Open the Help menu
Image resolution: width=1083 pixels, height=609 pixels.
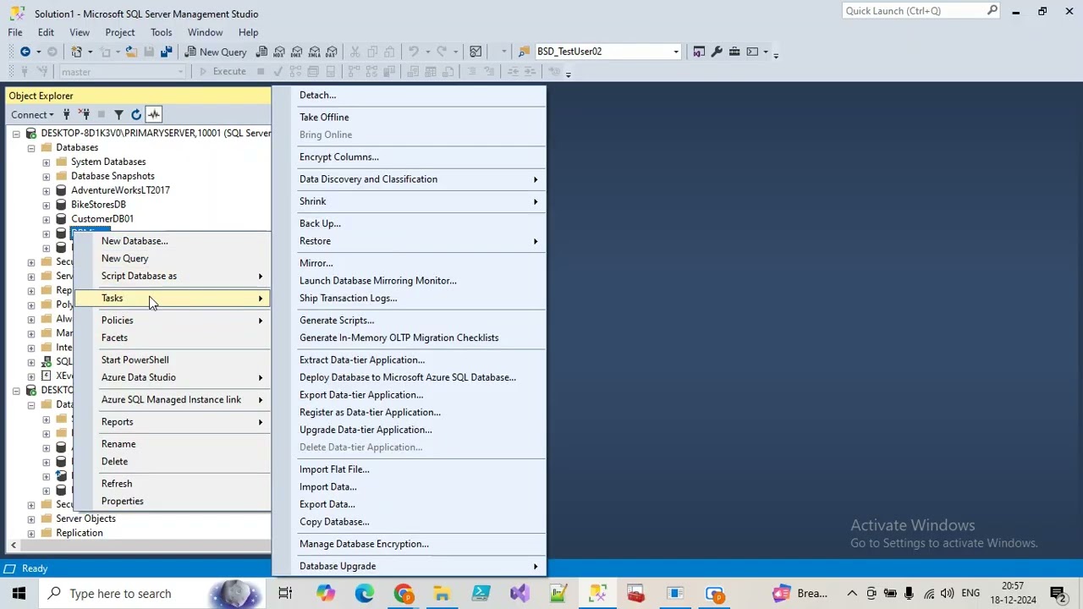tap(248, 32)
